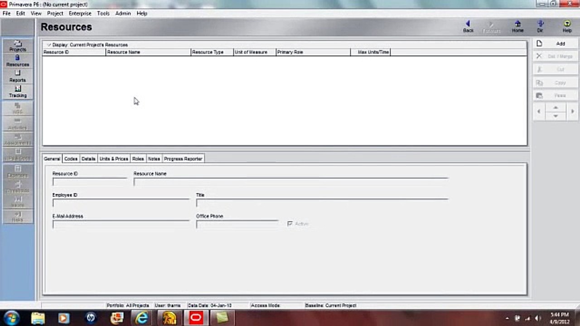Click the WPs & Docs sidebar icon
Image resolution: width=580 pixels, height=326 pixels.
[18, 155]
